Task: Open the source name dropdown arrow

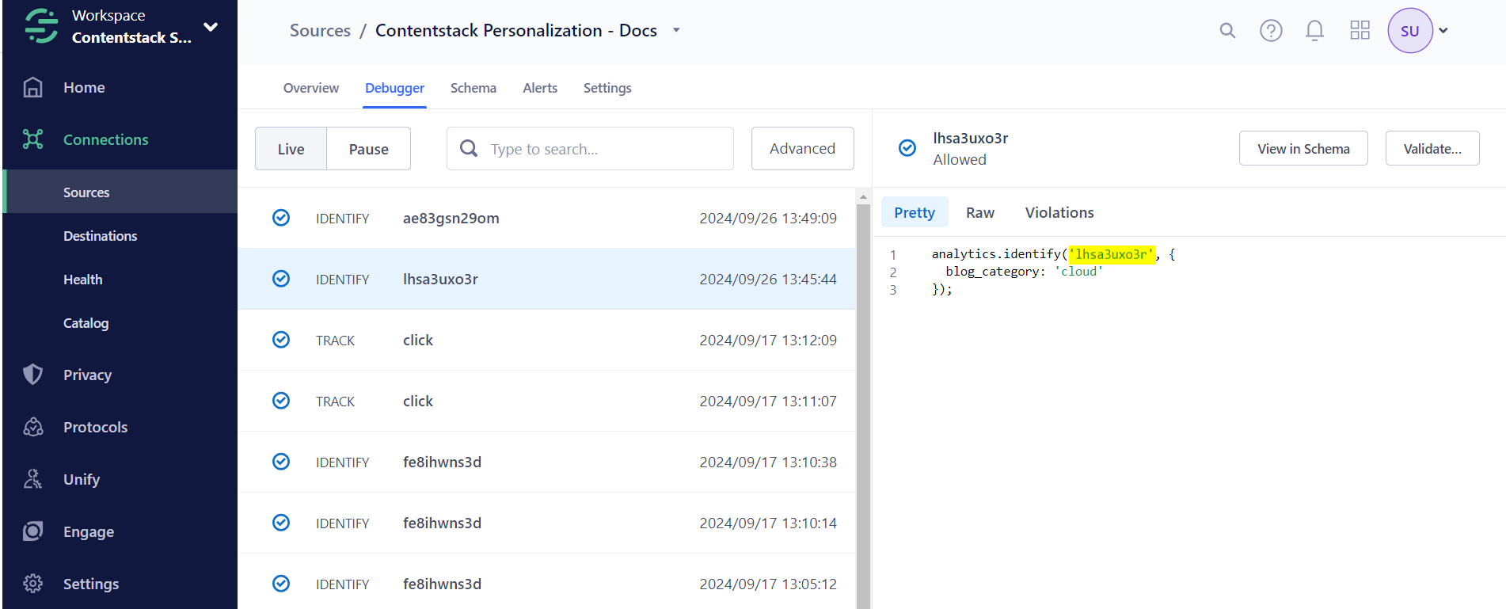Action: 676,30
